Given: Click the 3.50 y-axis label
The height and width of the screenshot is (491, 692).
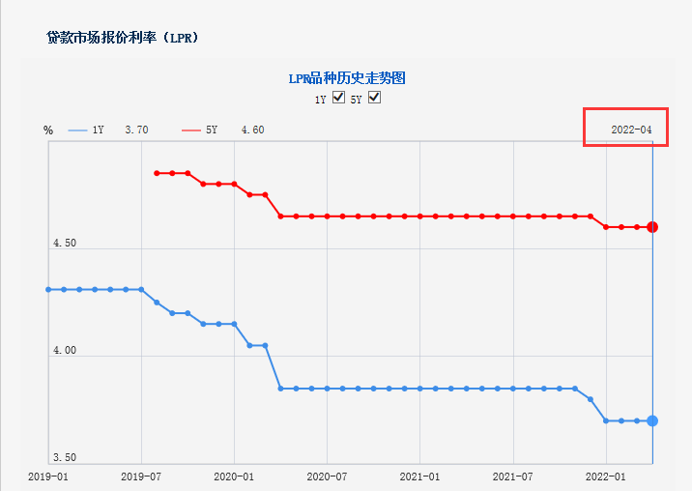Looking at the screenshot, I should 65,458.
